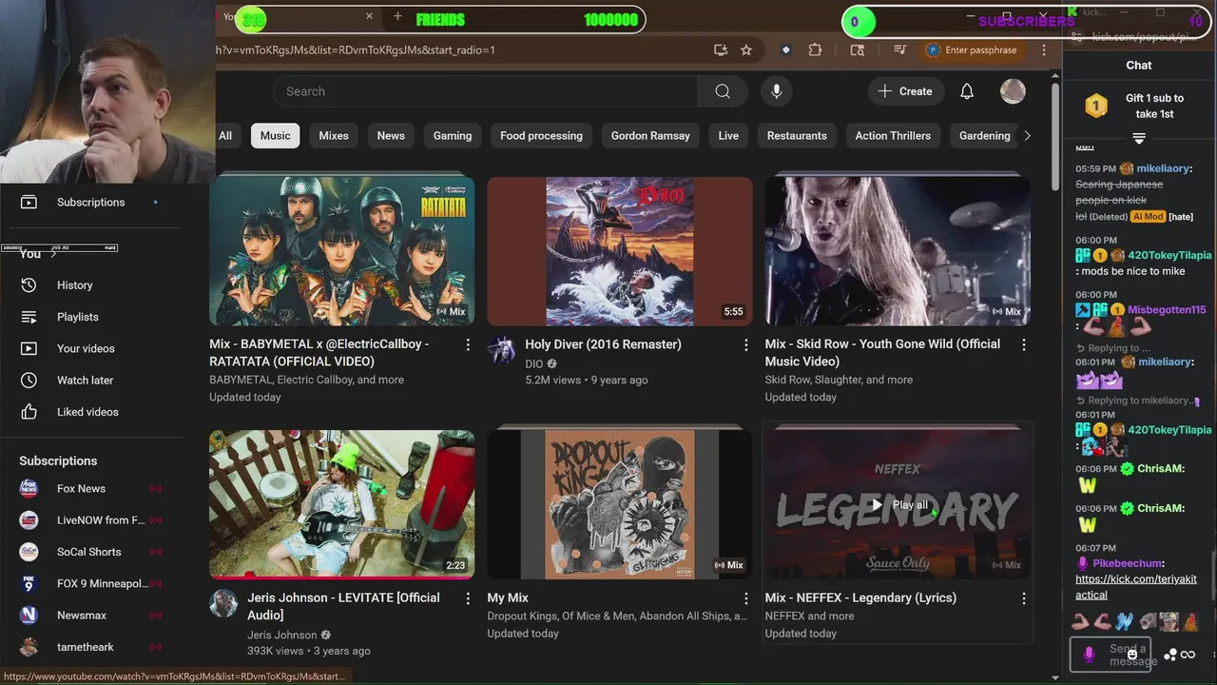Open the browser media controls icon
1217x685 pixels.
point(899,50)
